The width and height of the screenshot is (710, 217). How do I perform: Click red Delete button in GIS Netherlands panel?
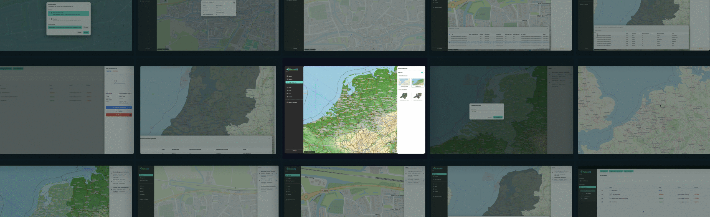coord(119,115)
